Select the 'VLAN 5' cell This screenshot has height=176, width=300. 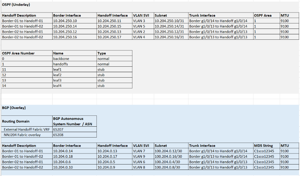coord(143,26)
